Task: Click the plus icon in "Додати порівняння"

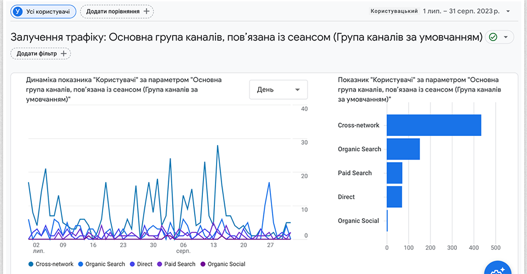Action: (x=146, y=12)
